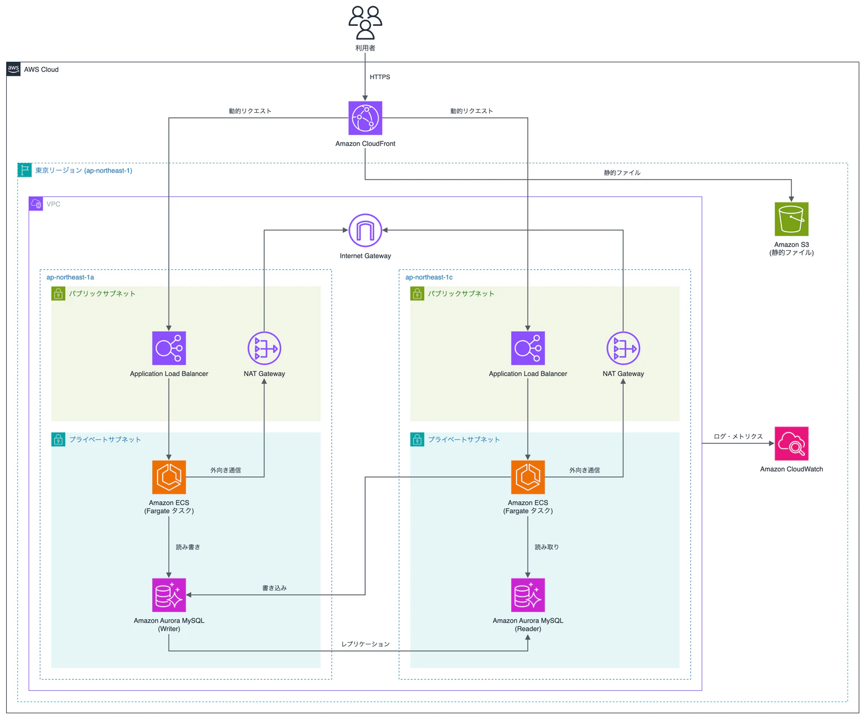Click the Amazon S3 (静的ファイル) label

coord(791,249)
